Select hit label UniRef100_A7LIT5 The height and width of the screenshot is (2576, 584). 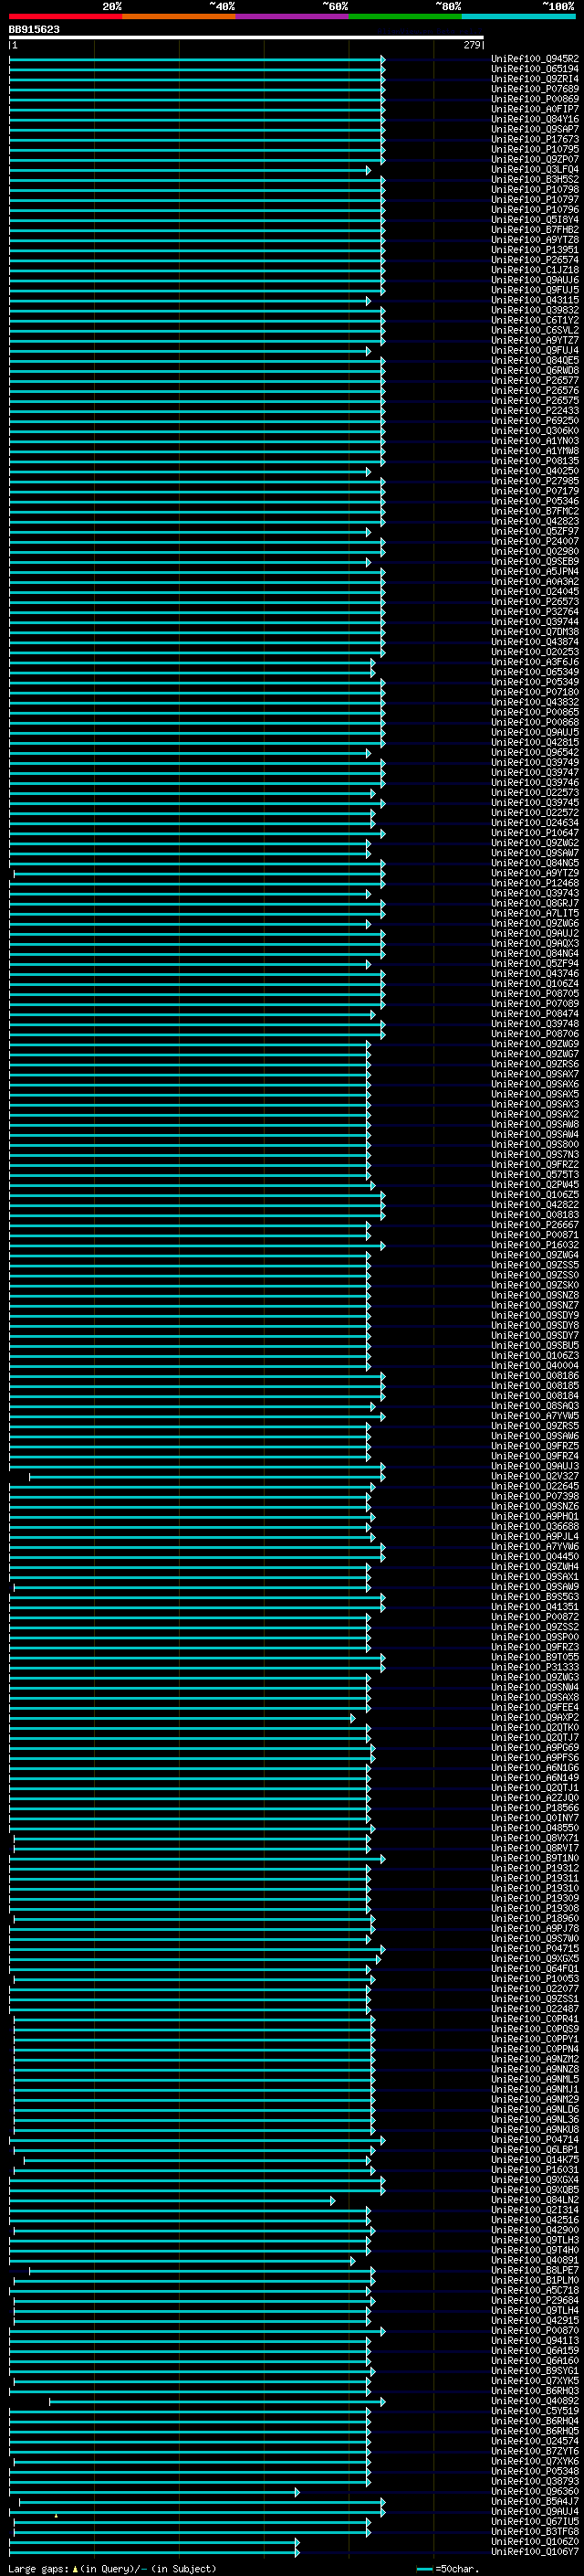535,913
